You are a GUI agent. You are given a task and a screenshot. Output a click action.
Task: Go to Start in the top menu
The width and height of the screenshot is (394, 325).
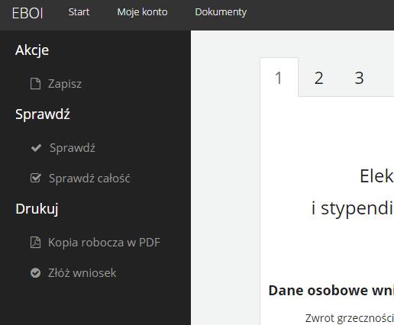tap(79, 12)
